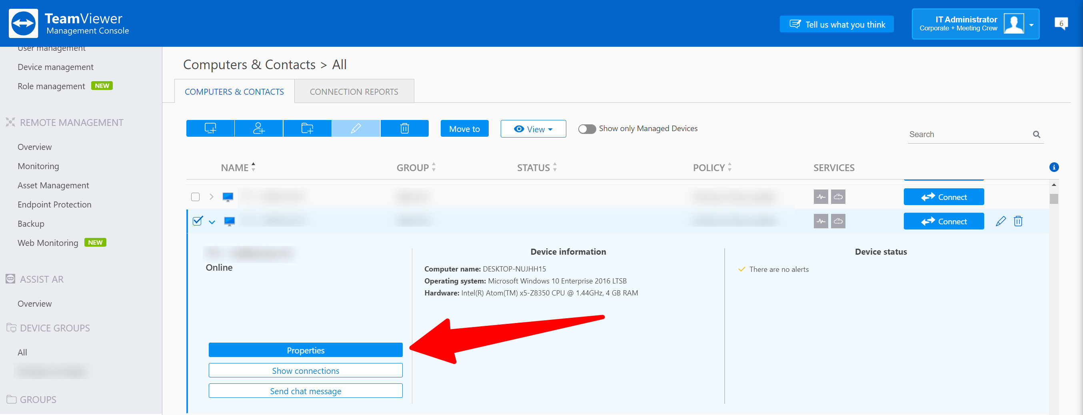Untick the checked box of selected device row

coord(197,221)
